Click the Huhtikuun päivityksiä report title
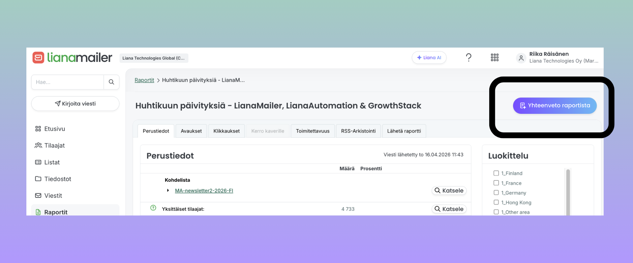The height and width of the screenshot is (263, 633). (x=278, y=106)
